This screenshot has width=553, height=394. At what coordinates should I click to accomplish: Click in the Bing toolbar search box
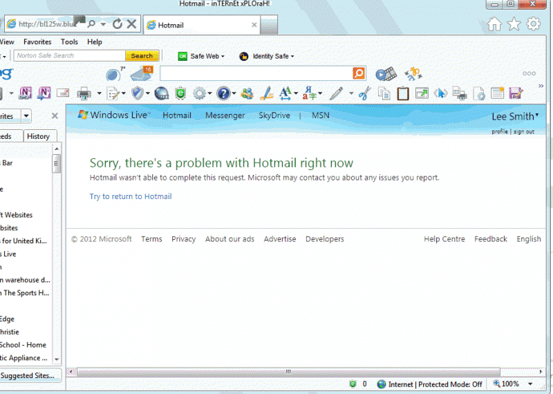[256, 73]
